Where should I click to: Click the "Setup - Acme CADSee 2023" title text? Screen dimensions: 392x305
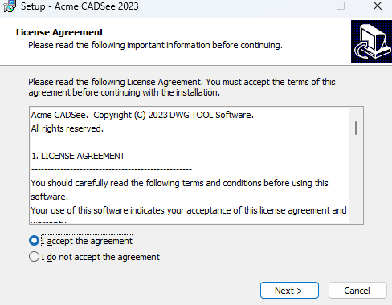coord(80,6)
